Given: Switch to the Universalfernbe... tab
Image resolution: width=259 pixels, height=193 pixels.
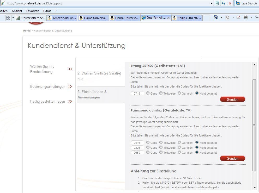Looking at the screenshot, I should [31, 18].
